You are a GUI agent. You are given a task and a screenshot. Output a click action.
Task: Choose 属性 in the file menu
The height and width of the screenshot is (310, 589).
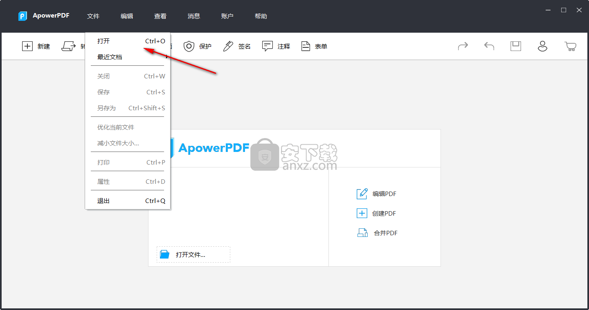tap(128, 182)
